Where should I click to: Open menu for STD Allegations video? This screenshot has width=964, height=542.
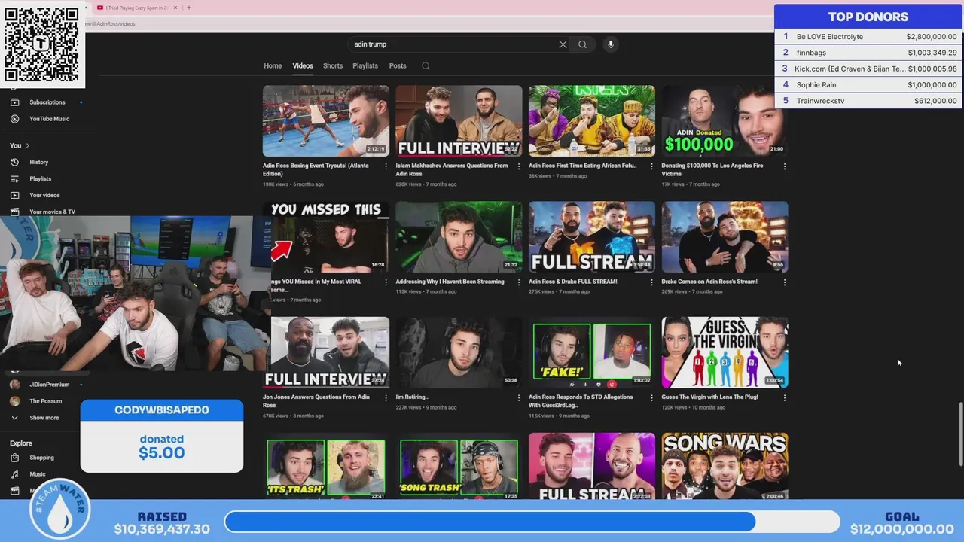click(651, 398)
